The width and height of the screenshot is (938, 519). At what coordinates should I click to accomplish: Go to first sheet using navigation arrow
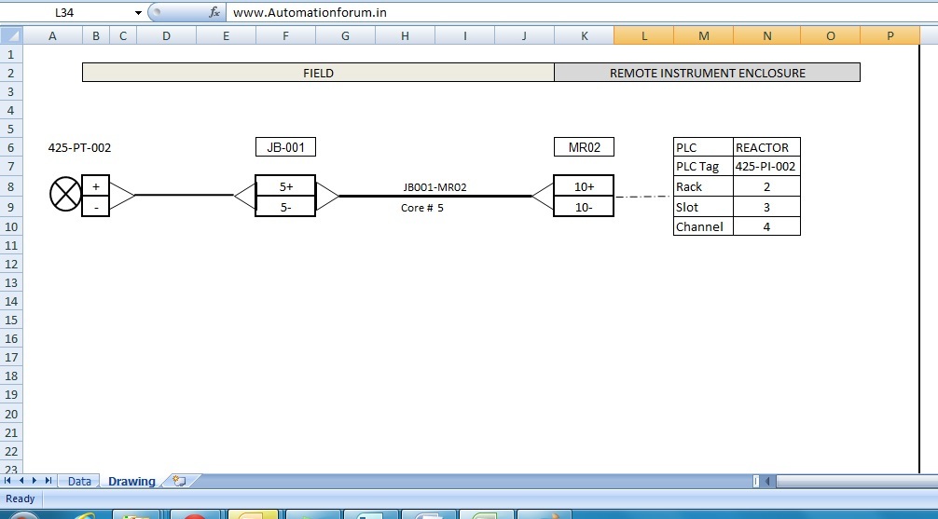coord(9,481)
